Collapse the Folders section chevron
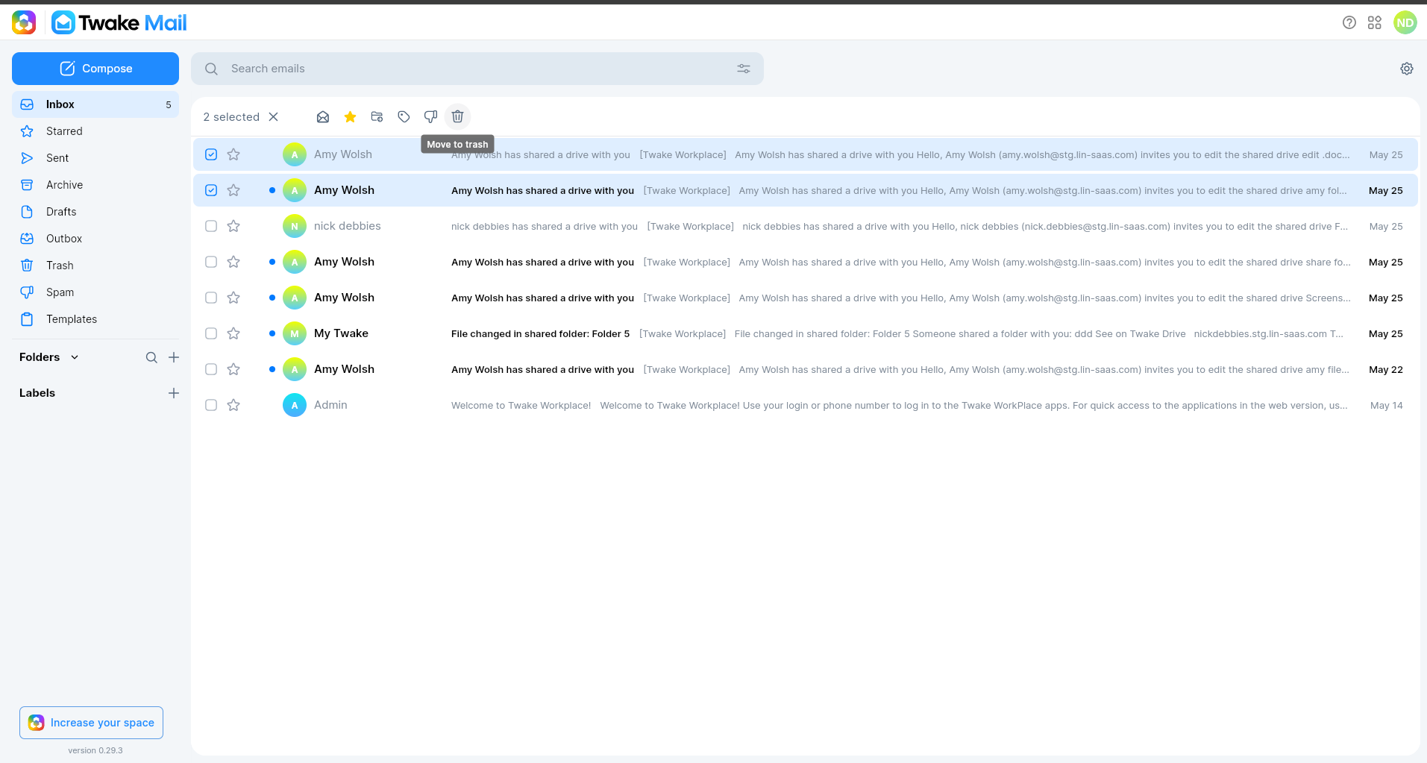1427x763 pixels. 75,357
